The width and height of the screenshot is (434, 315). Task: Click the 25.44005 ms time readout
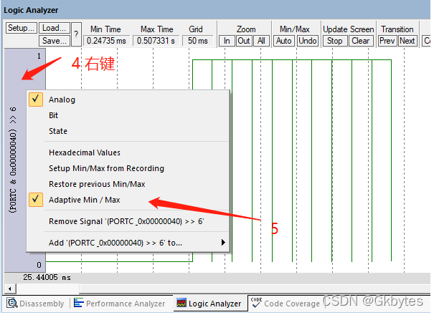click(x=47, y=278)
